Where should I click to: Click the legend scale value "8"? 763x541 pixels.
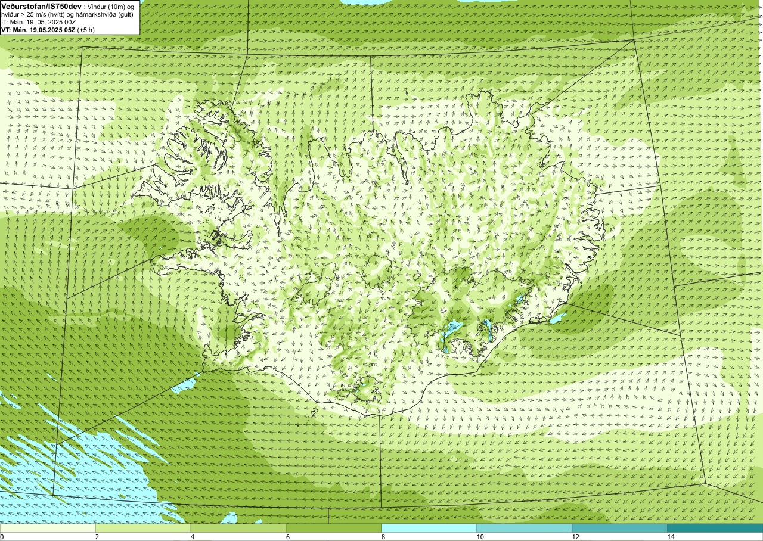pos(383,537)
